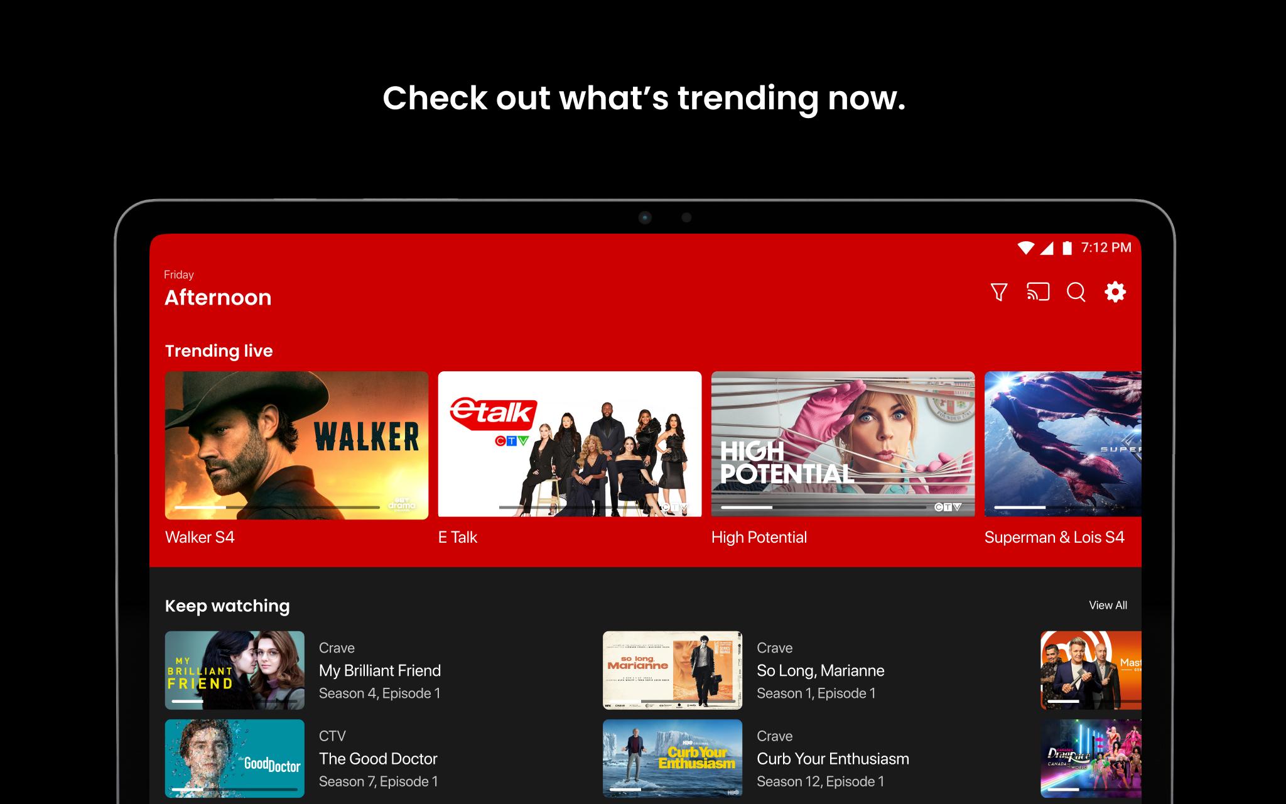The width and height of the screenshot is (1286, 804).
Task: Click 'My Brilliant Friend' title text
Action: (x=380, y=670)
